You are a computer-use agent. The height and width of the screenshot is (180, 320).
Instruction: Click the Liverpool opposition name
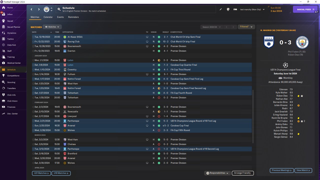tap(72, 116)
